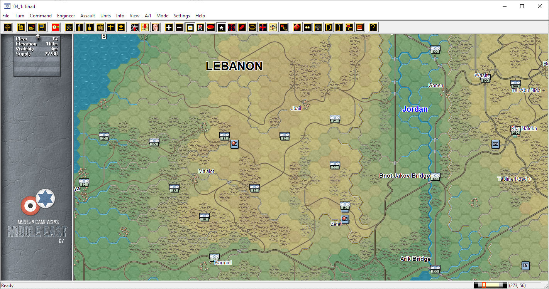Click the star badge toolbar icon

69,27
